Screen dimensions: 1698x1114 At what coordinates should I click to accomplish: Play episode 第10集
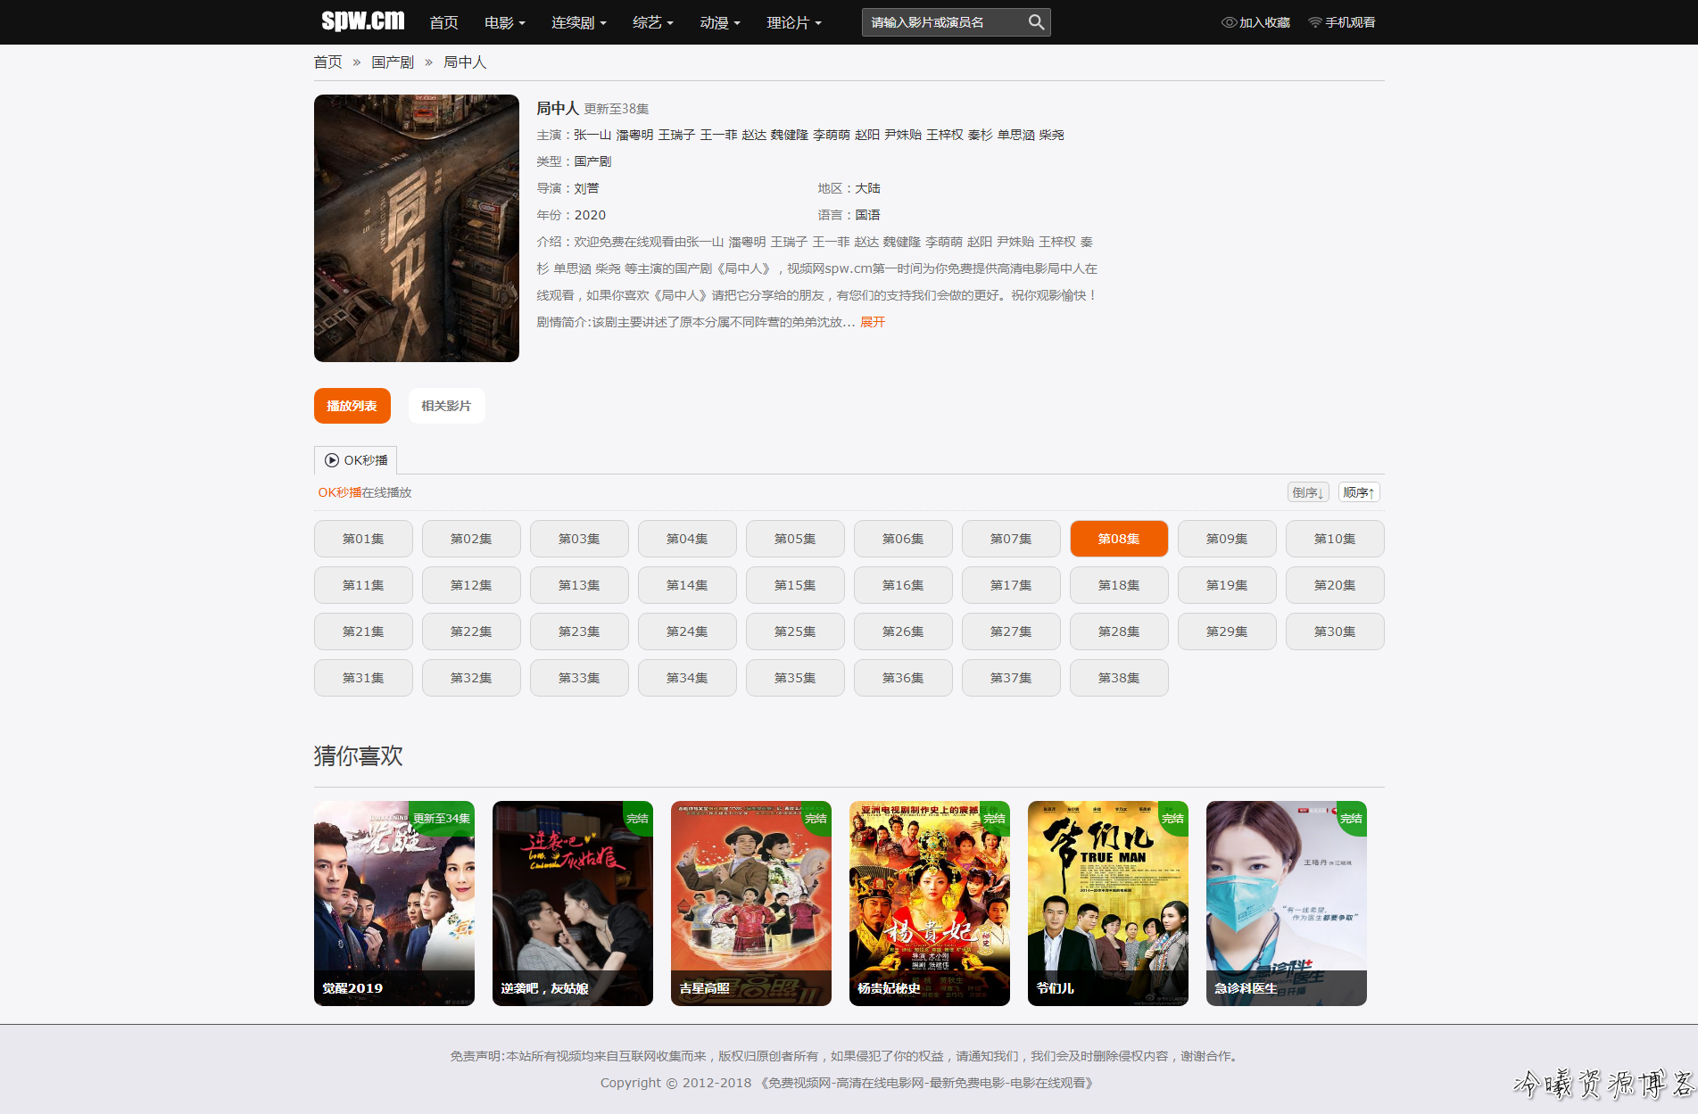pyautogui.click(x=1335, y=539)
